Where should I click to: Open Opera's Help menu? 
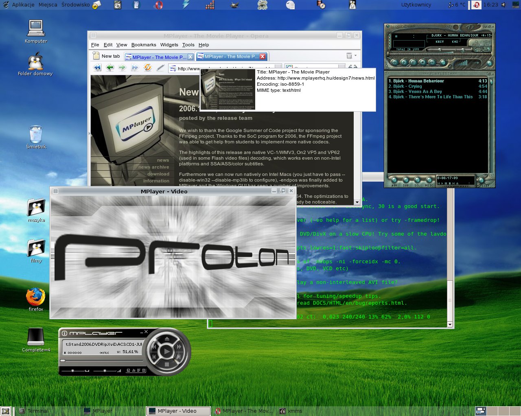tap(204, 45)
